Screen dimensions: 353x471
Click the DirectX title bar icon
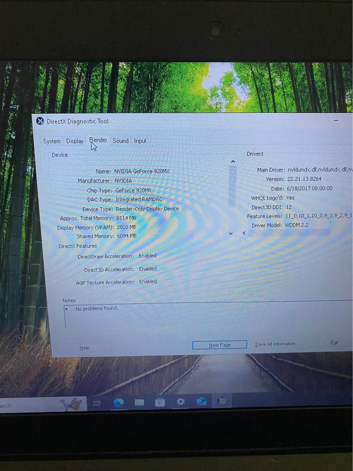click(40, 121)
